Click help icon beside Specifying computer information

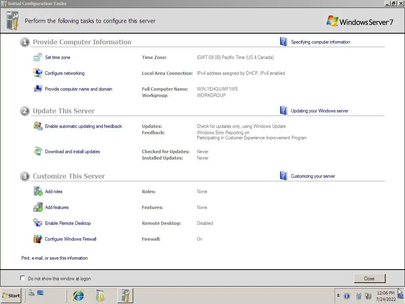click(x=284, y=42)
